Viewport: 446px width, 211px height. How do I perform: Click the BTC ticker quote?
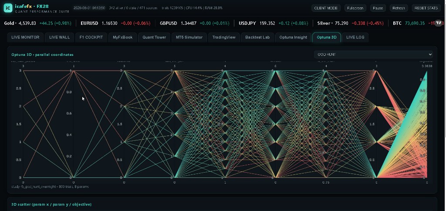[414, 24]
